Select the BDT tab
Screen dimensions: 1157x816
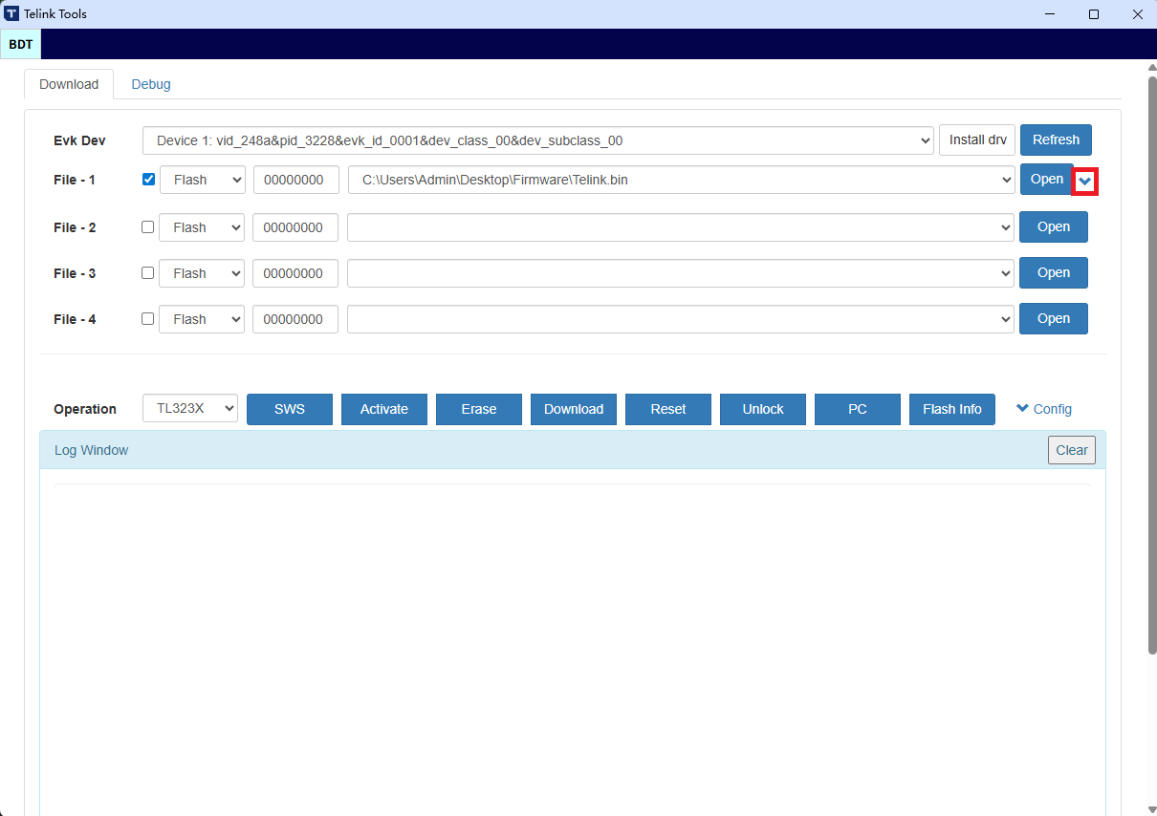(20, 44)
